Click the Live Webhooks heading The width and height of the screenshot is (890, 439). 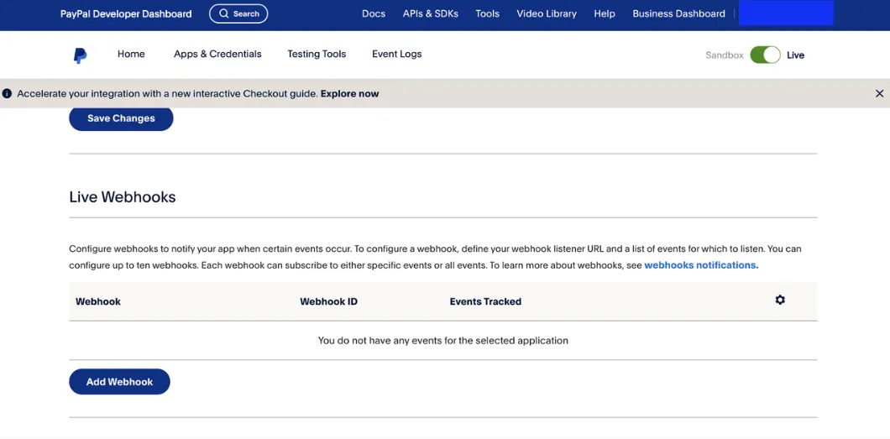pyautogui.click(x=123, y=196)
